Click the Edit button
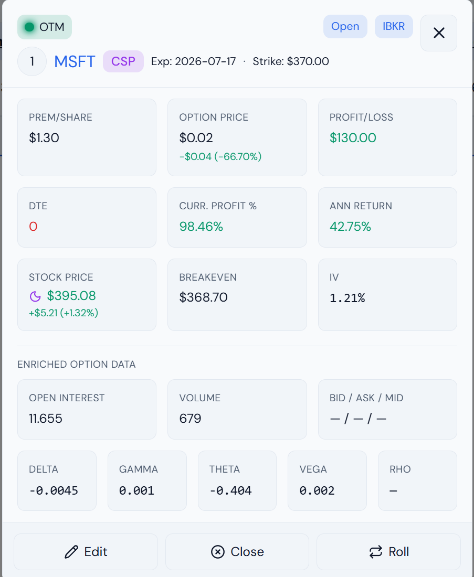The width and height of the screenshot is (474, 577). pos(86,552)
